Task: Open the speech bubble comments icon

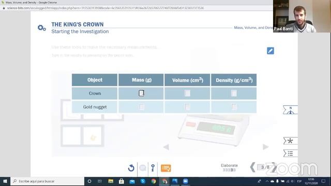Action: pyautogui.click(x=143, y=168)
